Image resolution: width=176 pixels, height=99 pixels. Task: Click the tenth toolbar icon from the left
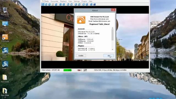pos(76,4)
